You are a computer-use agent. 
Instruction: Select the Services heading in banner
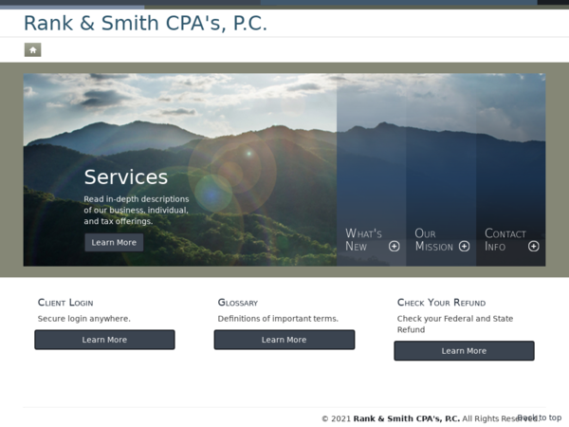coord(126,177)
